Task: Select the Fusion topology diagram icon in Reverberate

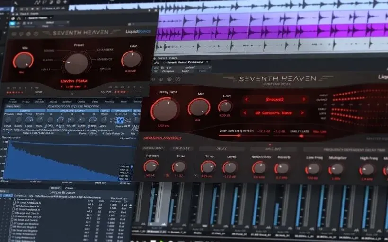Action: click(120, 121)
